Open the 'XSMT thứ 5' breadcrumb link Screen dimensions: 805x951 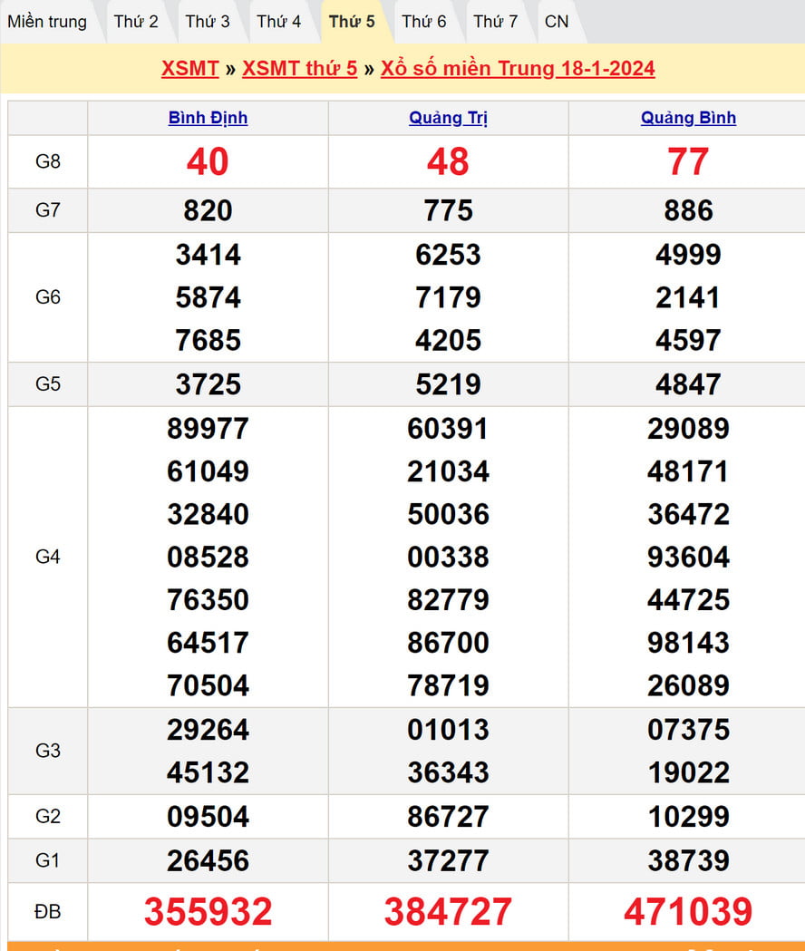300,69
